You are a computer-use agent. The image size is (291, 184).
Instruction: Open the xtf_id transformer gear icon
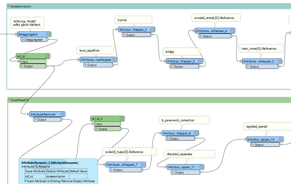pos(47,56)
